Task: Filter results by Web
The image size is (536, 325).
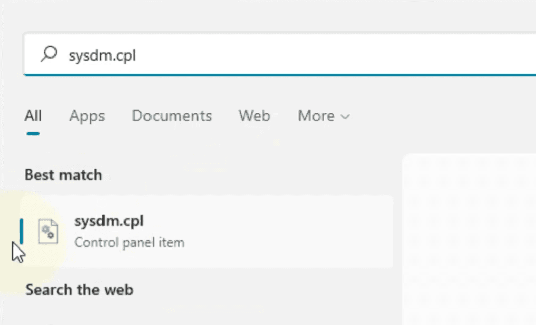Action: point(255,116)
